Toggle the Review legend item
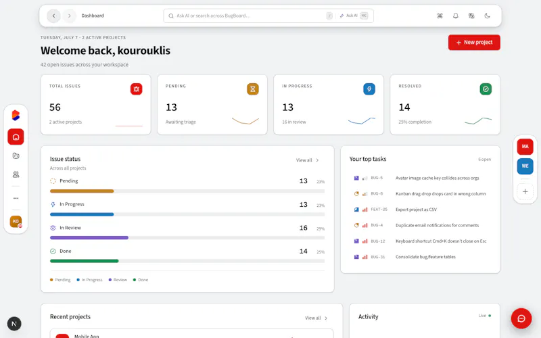This screenshot has height=338, width=541. point(118,280)
